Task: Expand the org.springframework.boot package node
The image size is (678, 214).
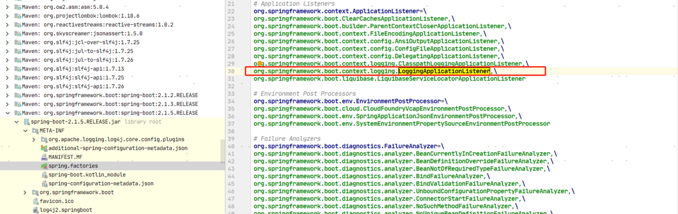Action: coord(25,193)
